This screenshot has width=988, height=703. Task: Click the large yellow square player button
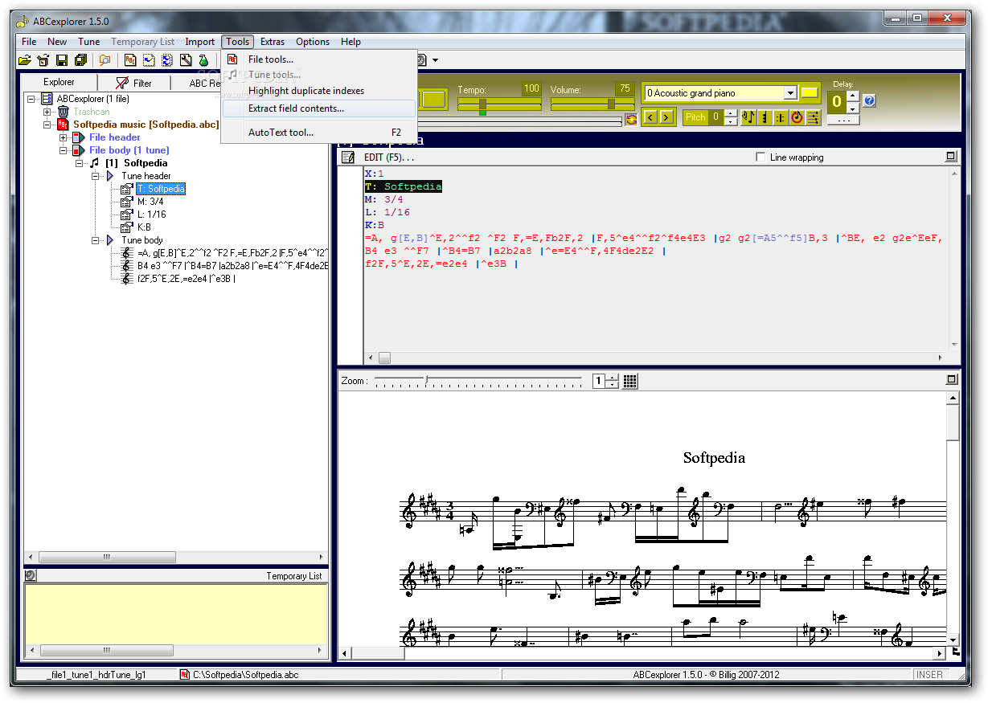[x=434, y=100]
